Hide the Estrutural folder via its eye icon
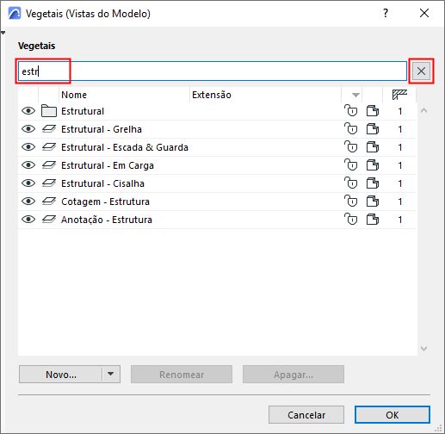 [x=28, y=111]
